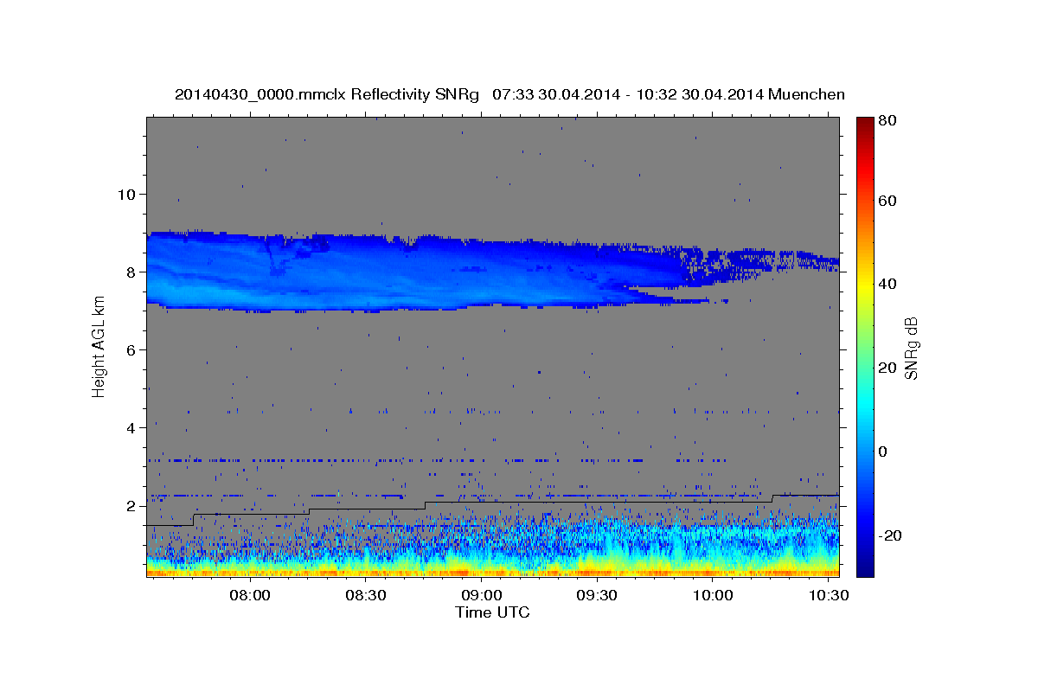Click the 08:00 time tick label
This screenshot has height=692, width=1038.
click(251, 596)
